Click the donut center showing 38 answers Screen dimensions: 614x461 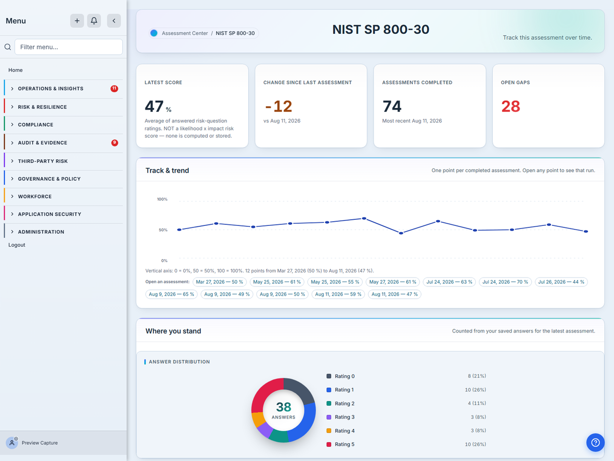pos(283,410)
